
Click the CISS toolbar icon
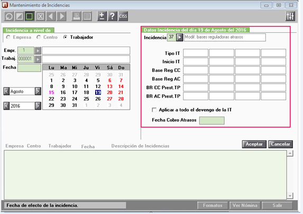point(123,16)
